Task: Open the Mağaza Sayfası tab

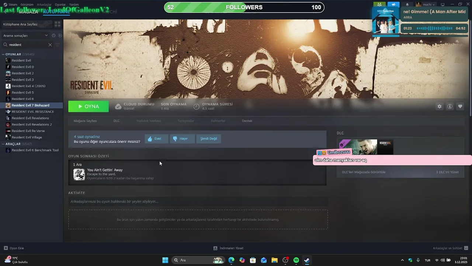Action: (85, 121)
